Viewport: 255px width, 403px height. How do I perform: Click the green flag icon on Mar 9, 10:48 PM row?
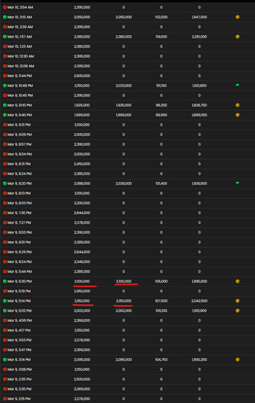click(x=238, y=85)
